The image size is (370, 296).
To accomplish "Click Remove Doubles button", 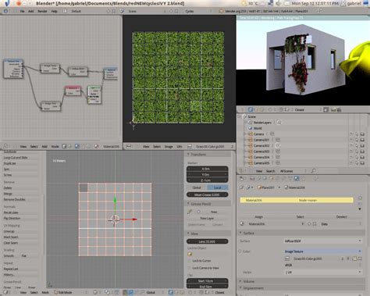I will tap(20, 199).
